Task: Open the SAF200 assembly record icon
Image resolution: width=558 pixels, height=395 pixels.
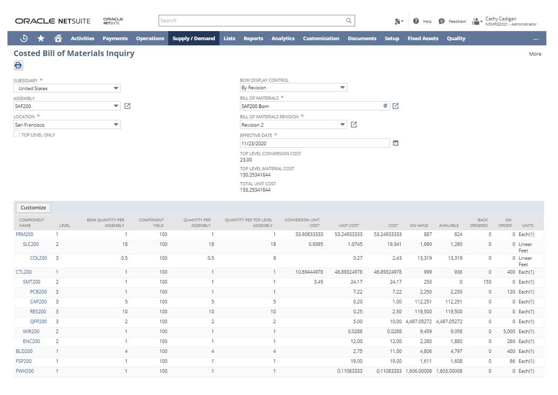Action: coord(127,106)
